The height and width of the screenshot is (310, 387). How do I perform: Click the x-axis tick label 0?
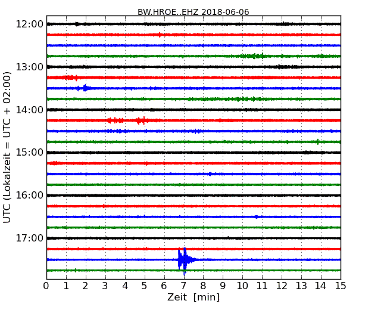pos(46,286)
